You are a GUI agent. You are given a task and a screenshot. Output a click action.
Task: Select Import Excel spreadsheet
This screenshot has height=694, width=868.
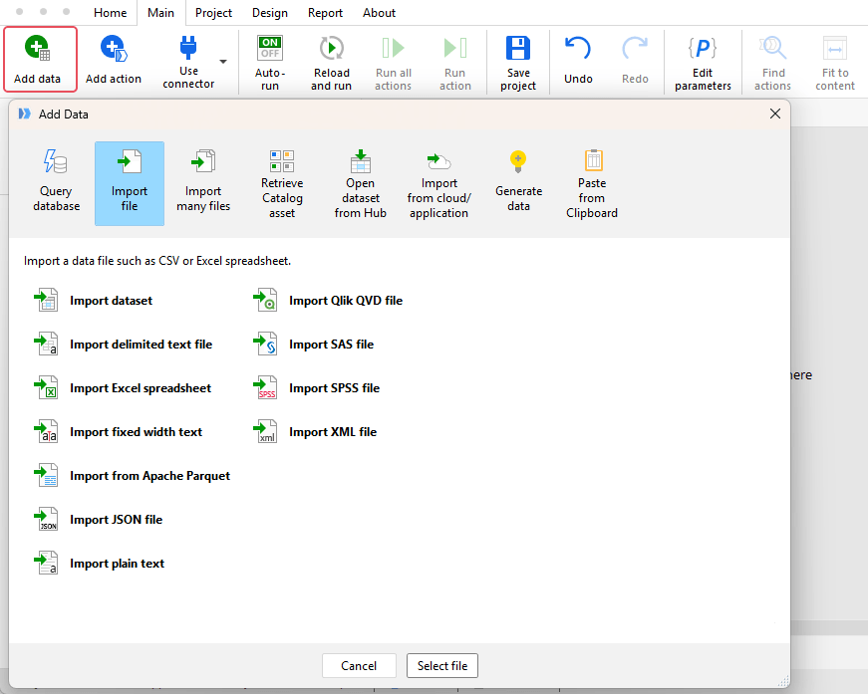tap(123, 388)
